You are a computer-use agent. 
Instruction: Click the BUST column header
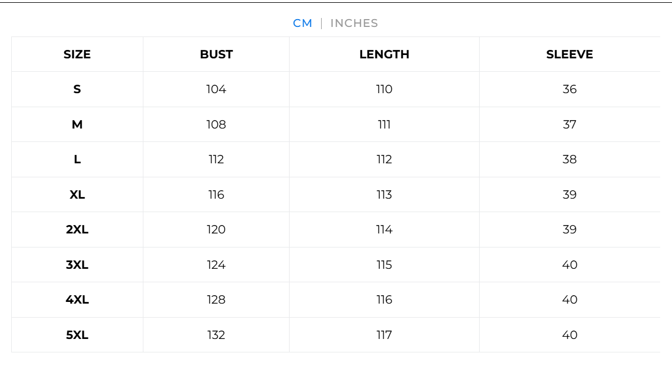tap(217, 54)
